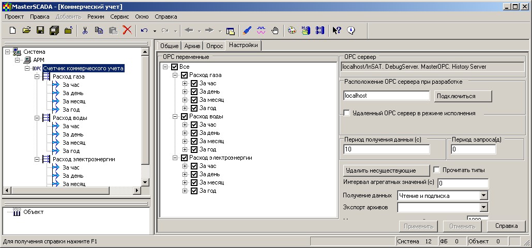Click the Save All stacked floppies icon
Viewport: 532px width, 248px height.
pos(54,30)
